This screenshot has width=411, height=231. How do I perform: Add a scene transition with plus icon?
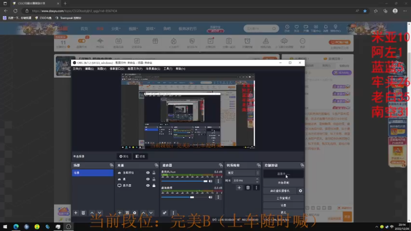tap(239, 187)
